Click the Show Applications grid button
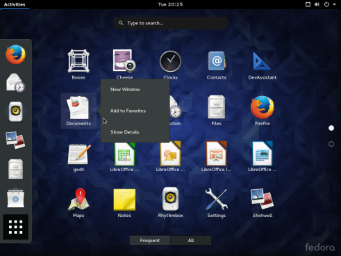This screenshot has width=341, height=256. pos(15,227)
